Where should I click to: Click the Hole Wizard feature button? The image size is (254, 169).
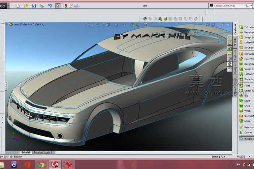click(246, 59)
